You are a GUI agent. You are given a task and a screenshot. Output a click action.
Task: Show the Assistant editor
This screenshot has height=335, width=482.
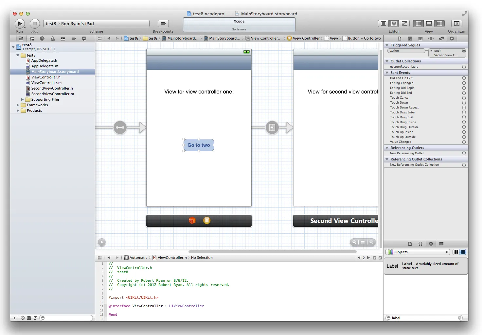394,24
